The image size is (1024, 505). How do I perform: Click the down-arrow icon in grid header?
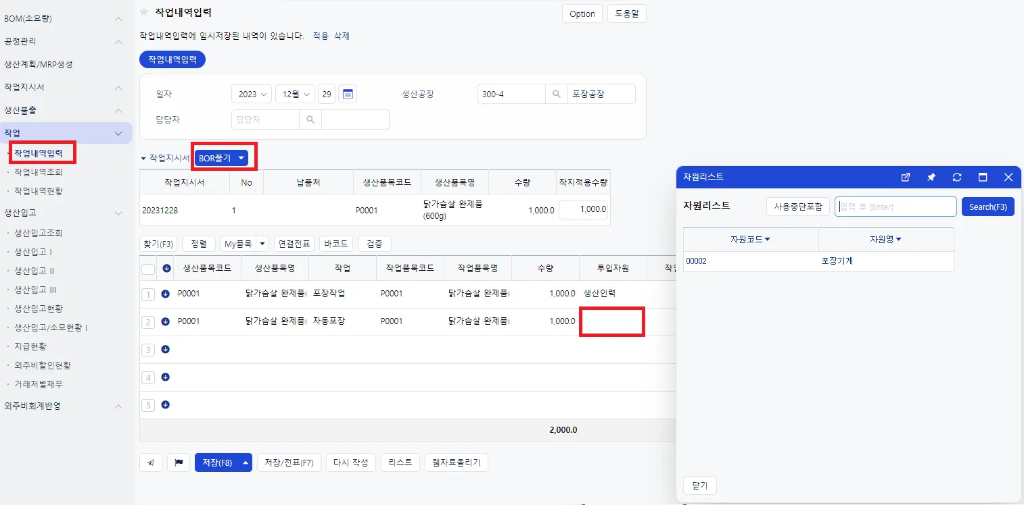(x=167, y=268)
